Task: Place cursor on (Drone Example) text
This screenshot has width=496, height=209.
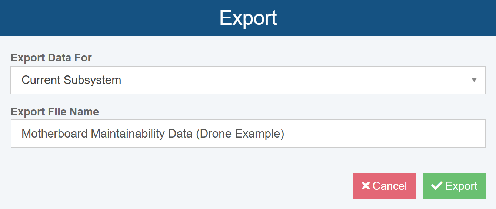Action: point(240,134)
